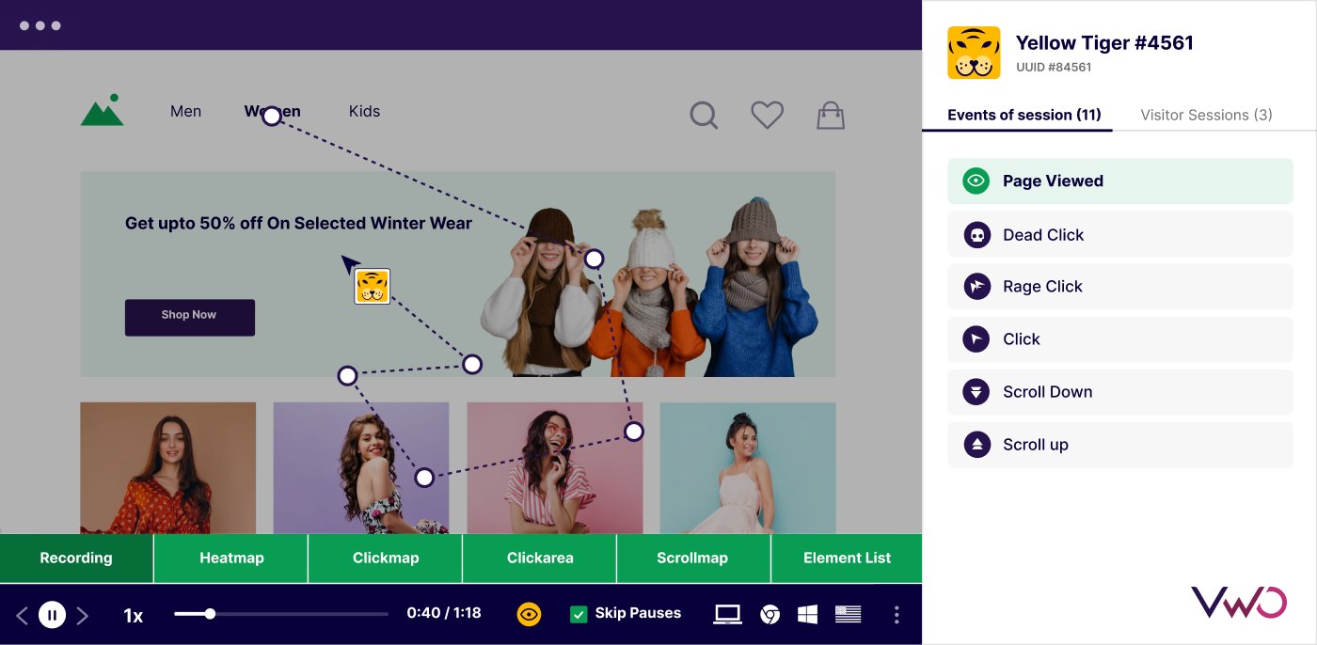Click the playback progress slider handle
The height and width of the screenshot is (645, 1317).
[210, 614]
